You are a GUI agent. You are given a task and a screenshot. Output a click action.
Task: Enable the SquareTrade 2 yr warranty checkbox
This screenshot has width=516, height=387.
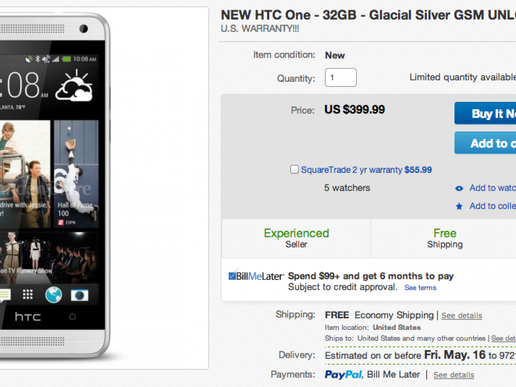click(x=295, y=170)
